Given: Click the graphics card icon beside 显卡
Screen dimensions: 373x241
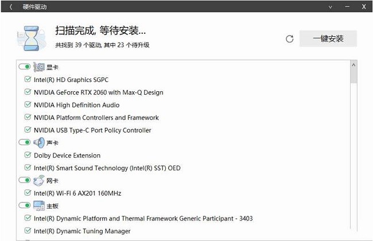Looking at the screenshot, I should point(39,67).
